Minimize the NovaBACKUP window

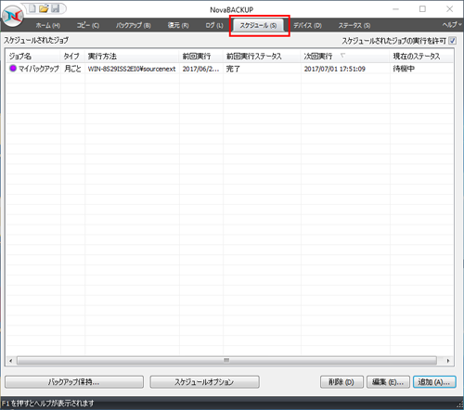[x=395, y=9]
